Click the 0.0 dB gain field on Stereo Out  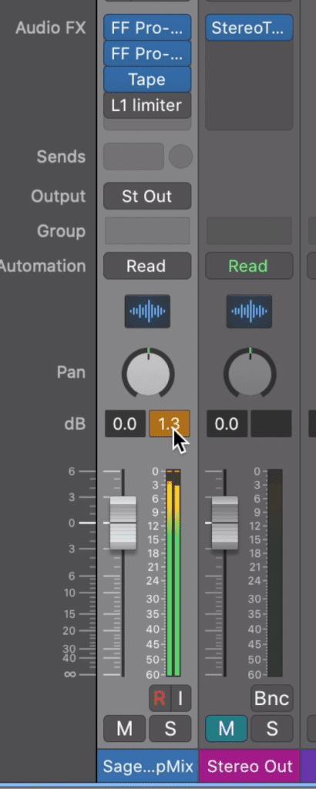pos(227,424)
